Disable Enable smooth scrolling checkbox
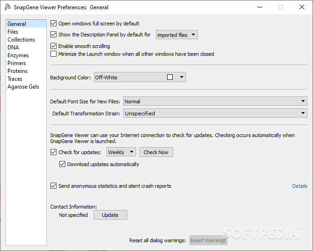The width and height of the screenshot is (313, 251). 54,46
